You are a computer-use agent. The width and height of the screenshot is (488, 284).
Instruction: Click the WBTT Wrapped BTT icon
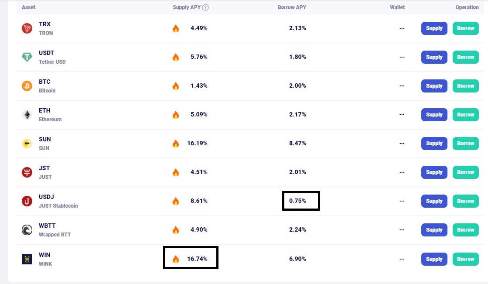tap(27, 230)
